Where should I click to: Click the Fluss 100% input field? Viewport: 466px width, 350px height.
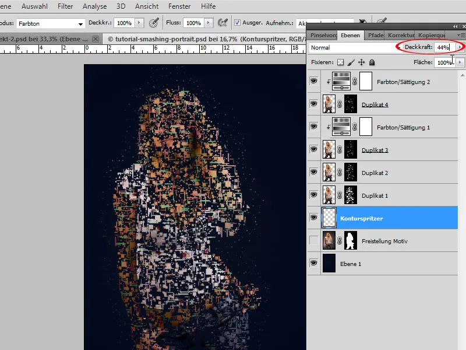(x=193, y=23)
